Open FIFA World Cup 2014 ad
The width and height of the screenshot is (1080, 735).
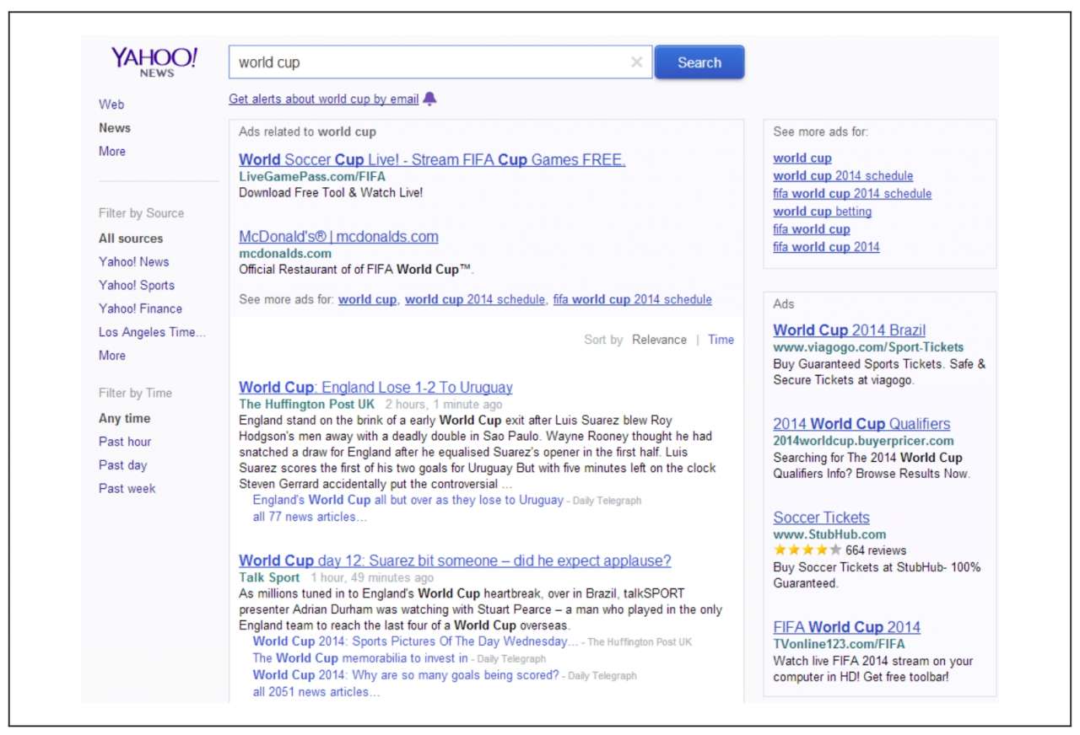pyautogui.click(x=847, y=627)
